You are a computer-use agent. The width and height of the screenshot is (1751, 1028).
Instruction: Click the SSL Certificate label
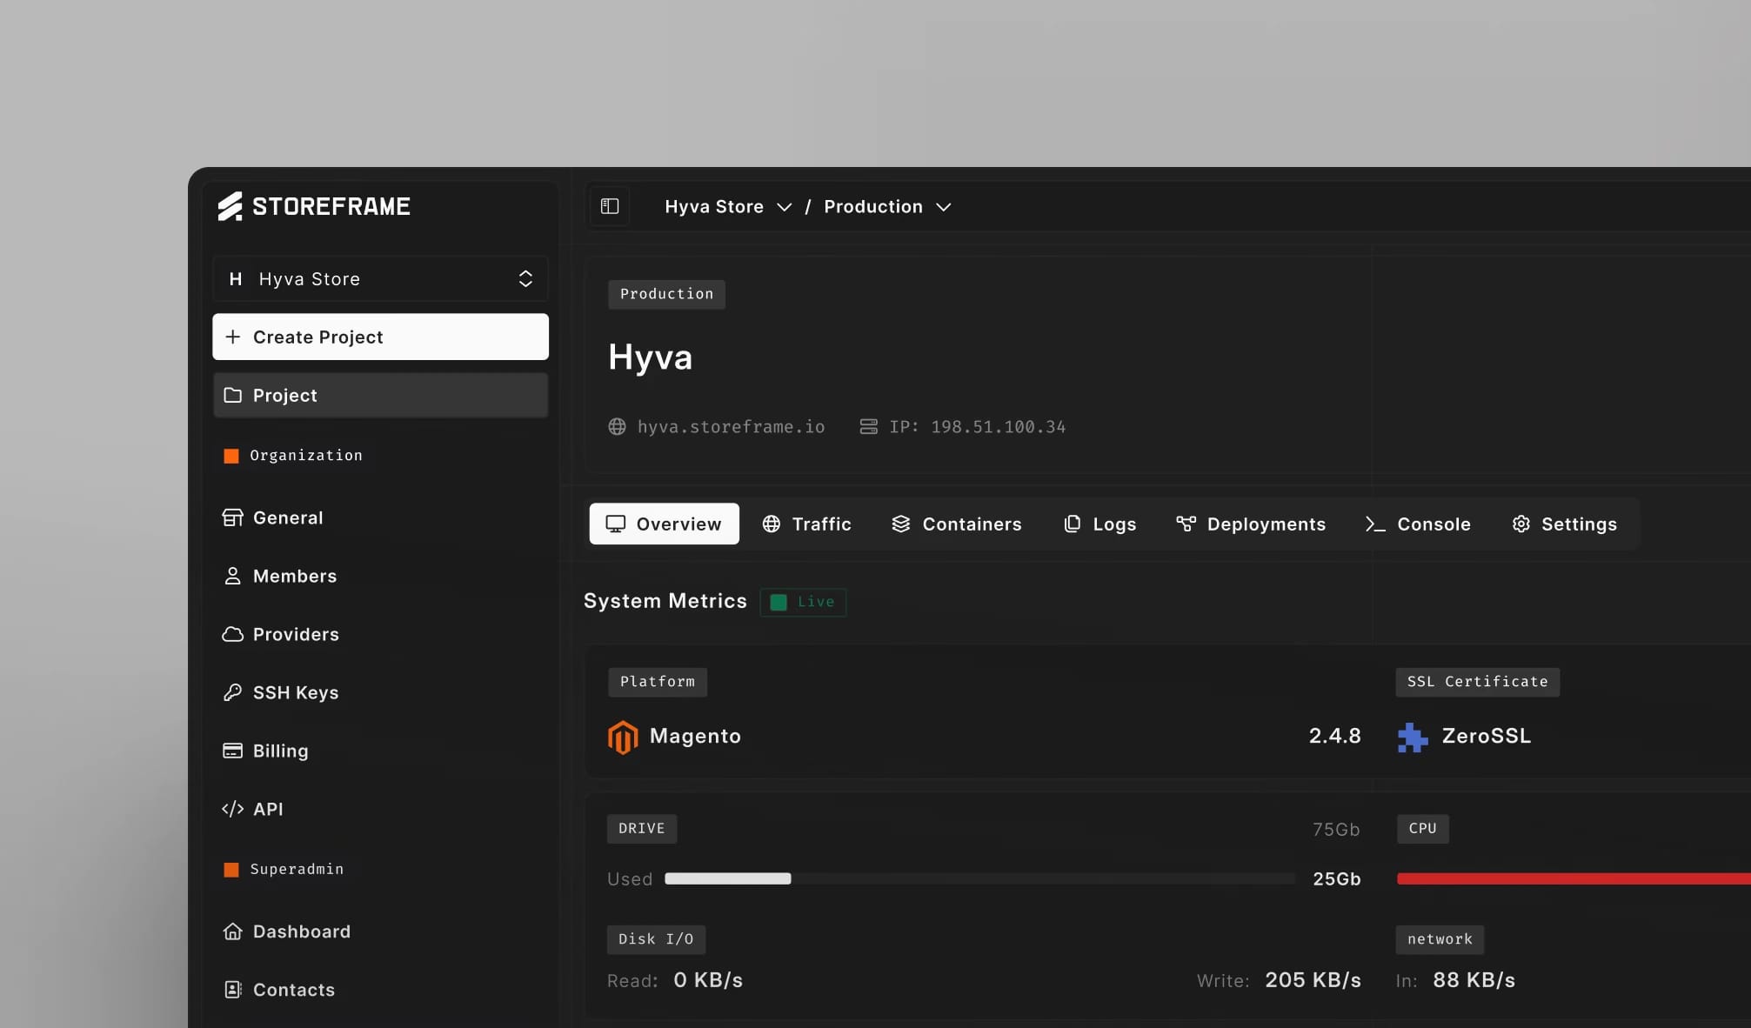point(1477,682)
